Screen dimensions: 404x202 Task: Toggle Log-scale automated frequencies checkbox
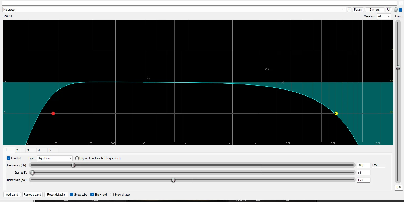coord(77,158)
